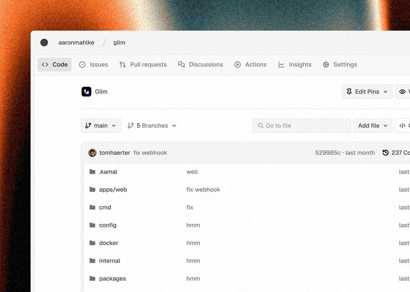Open the .kamal folder

click(x=108, y=172)
